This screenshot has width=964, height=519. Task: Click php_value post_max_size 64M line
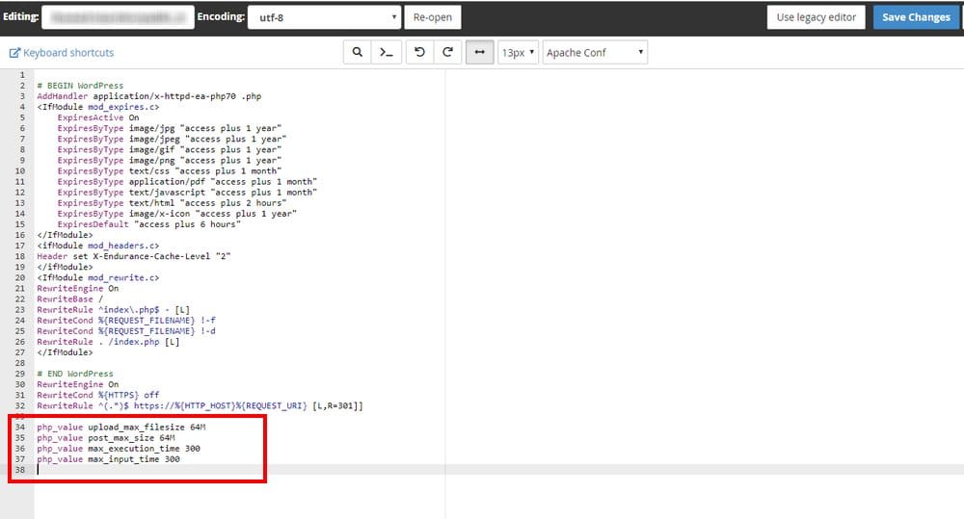pyautogui.click(x=106, y=437)
